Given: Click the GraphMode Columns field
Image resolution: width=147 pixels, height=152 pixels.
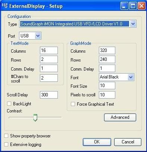Looking at the screenshot, I should 107,50.
